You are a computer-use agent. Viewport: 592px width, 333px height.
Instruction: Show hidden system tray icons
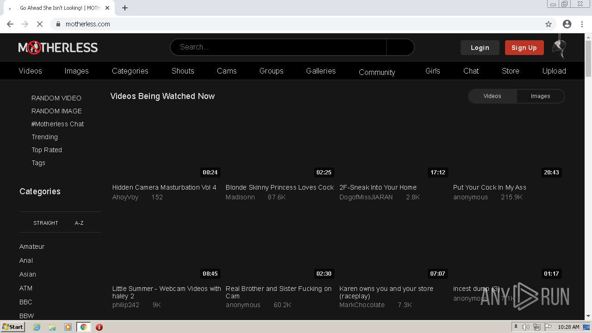[516, 327]
